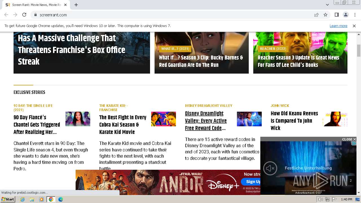
Task: Launch Microsoft Edge from taskbar
Action: [x=60, y=199]
